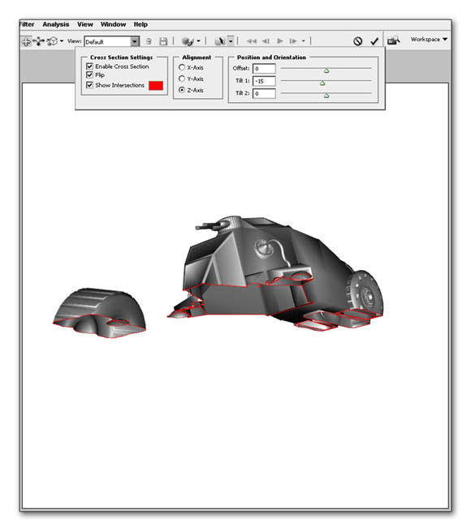471x531 pixels.
Task: Open the 3D tool options arrow
Action: 62,41
